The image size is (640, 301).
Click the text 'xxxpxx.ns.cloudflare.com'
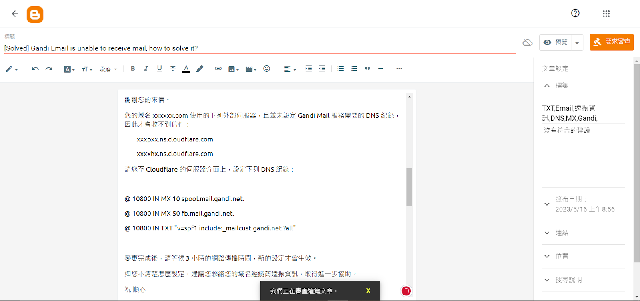pyautogui.click(x=175, y=139)
